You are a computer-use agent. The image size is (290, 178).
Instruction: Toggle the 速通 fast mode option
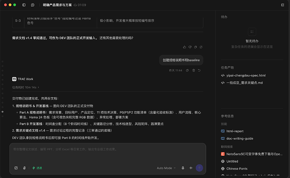[x=37, y=168]
